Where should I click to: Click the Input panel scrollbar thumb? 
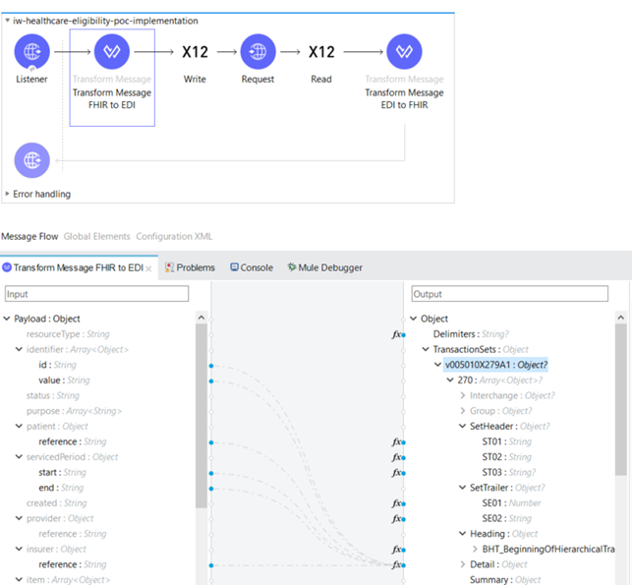(201, 415)
